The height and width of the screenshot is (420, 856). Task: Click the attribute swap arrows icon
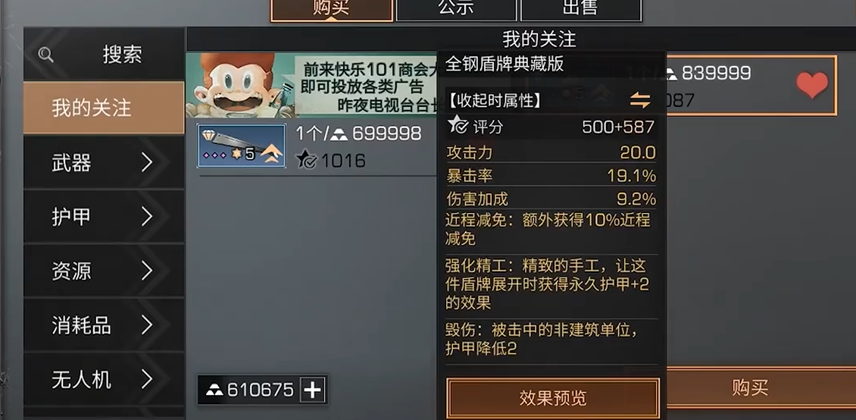[640, 100]
